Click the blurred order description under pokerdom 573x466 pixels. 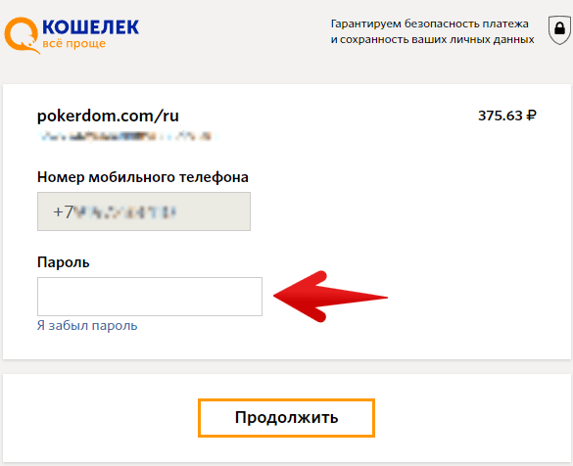point(126,137)
